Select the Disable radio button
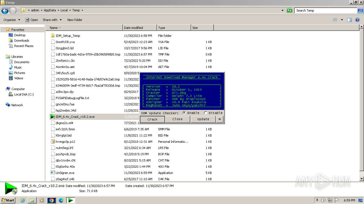The height and width of the screenshot is (204, 364). 206,113
